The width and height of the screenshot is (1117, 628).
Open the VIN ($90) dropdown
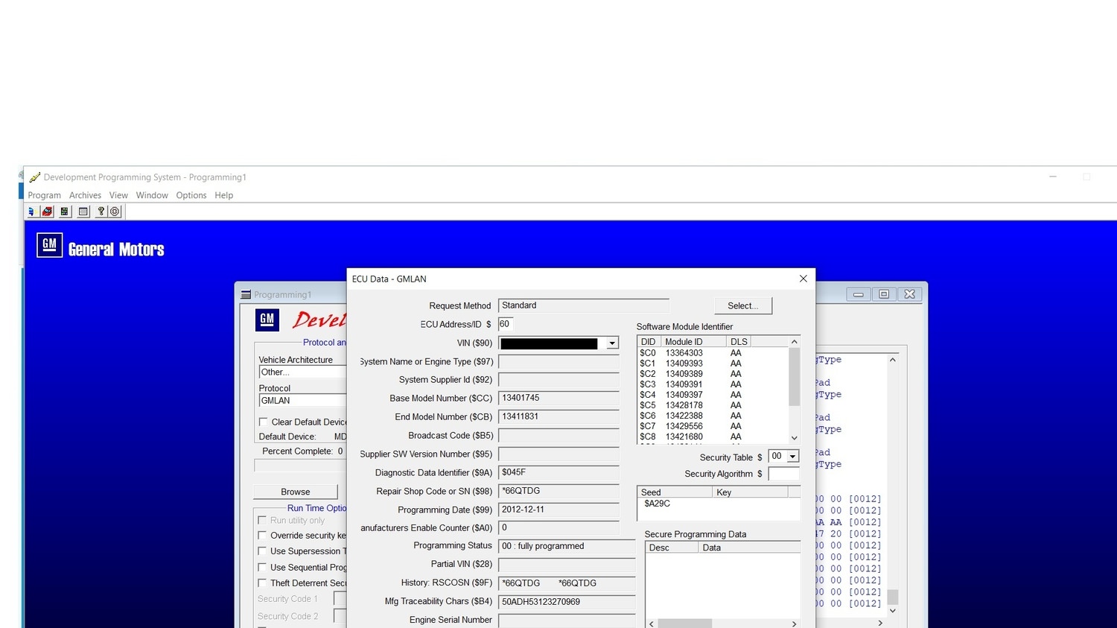coord(612,343)
